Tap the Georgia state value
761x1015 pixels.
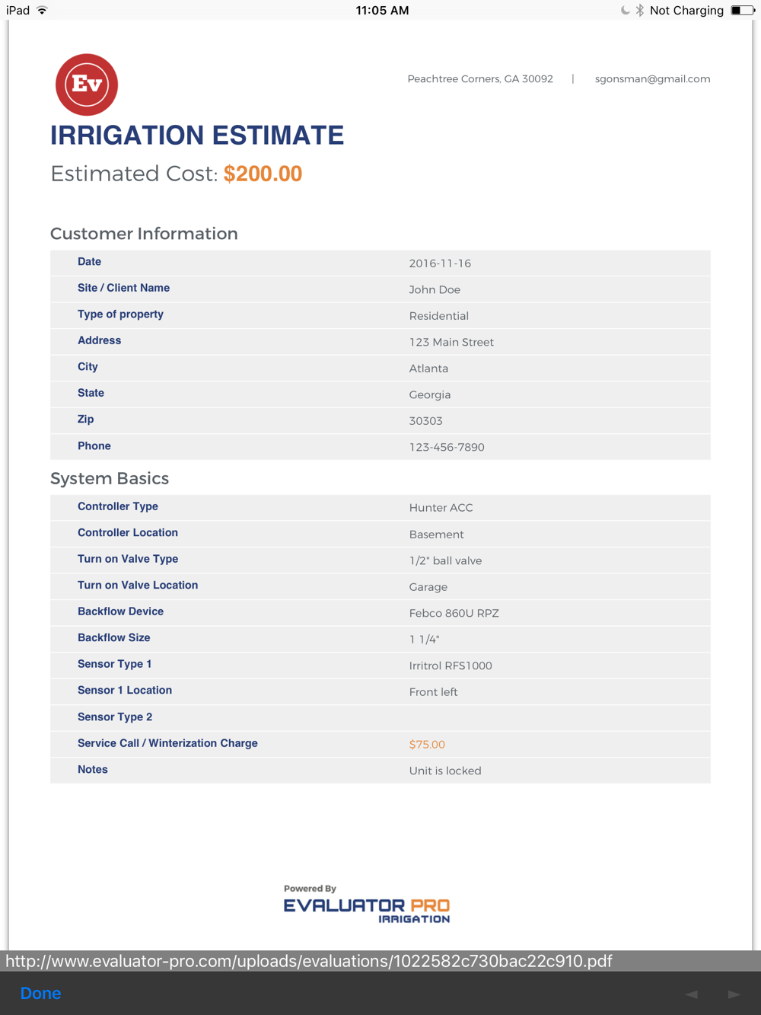click(x=430, y=394)
